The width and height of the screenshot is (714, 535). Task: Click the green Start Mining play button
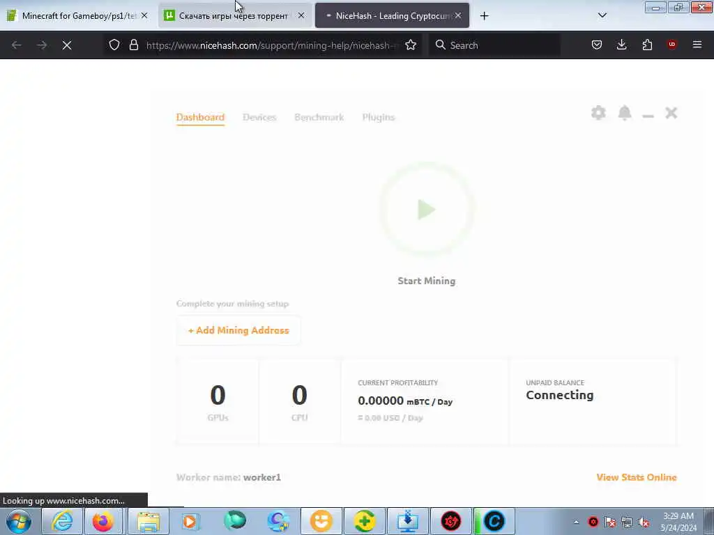point(427,210)
